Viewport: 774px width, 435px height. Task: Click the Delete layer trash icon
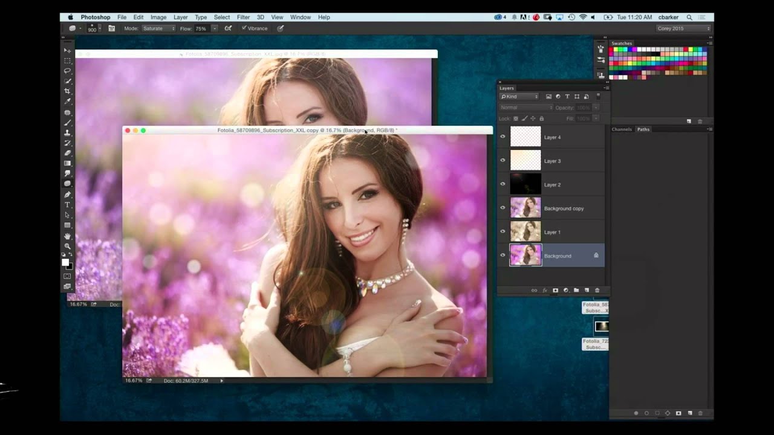[597, 291]
